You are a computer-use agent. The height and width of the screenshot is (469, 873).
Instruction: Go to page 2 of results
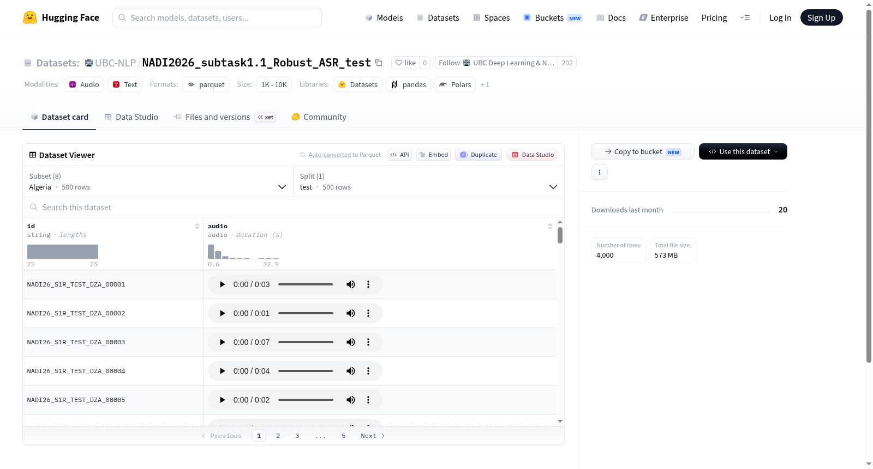(278, 436)
